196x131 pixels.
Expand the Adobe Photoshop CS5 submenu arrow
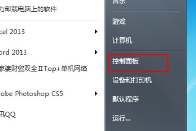(x=96, y=94)
